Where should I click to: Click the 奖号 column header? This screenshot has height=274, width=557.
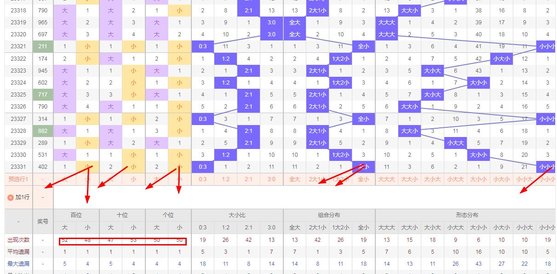coord(43,221)
